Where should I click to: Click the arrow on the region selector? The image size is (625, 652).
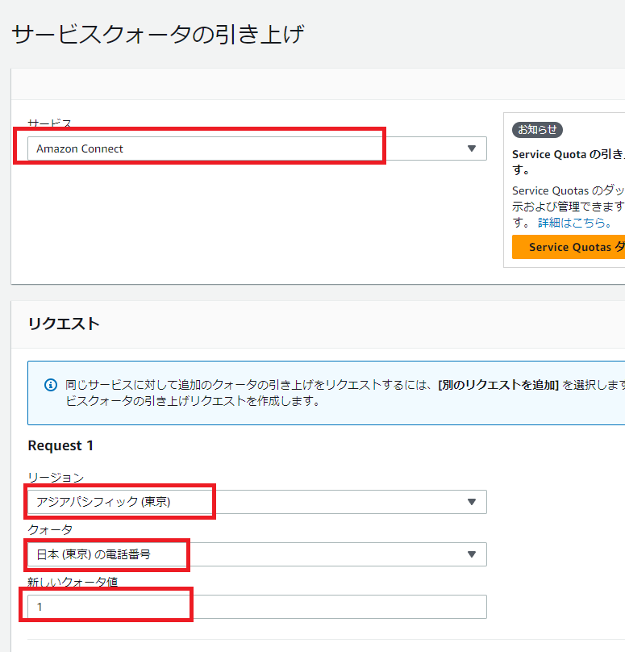click(470, 502)
